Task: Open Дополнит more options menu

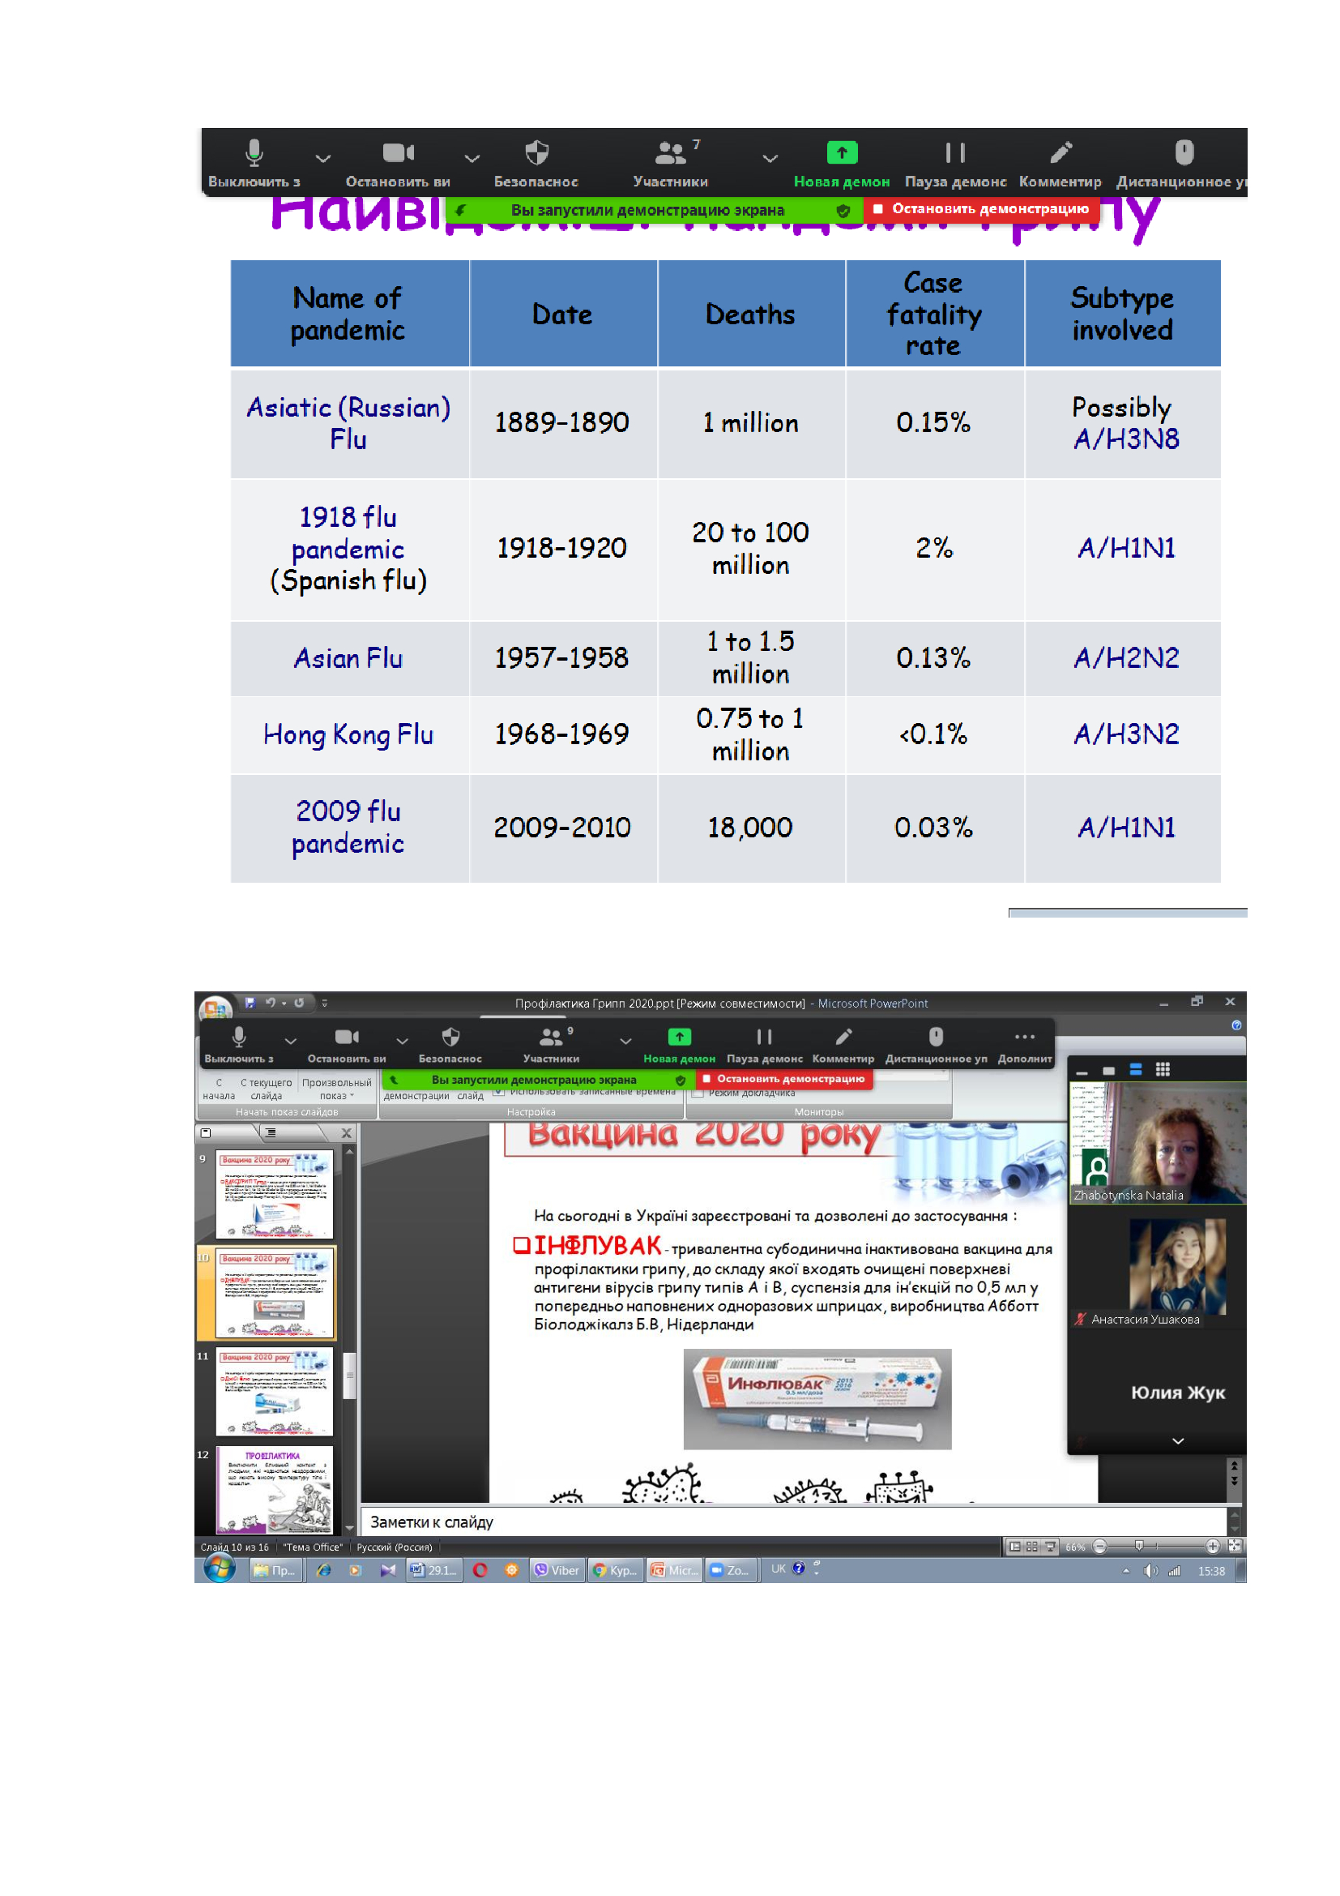Action: coord(1025,1045)
